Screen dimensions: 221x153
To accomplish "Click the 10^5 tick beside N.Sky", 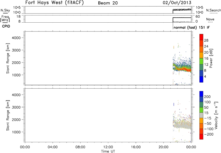I will click(17, 8).
